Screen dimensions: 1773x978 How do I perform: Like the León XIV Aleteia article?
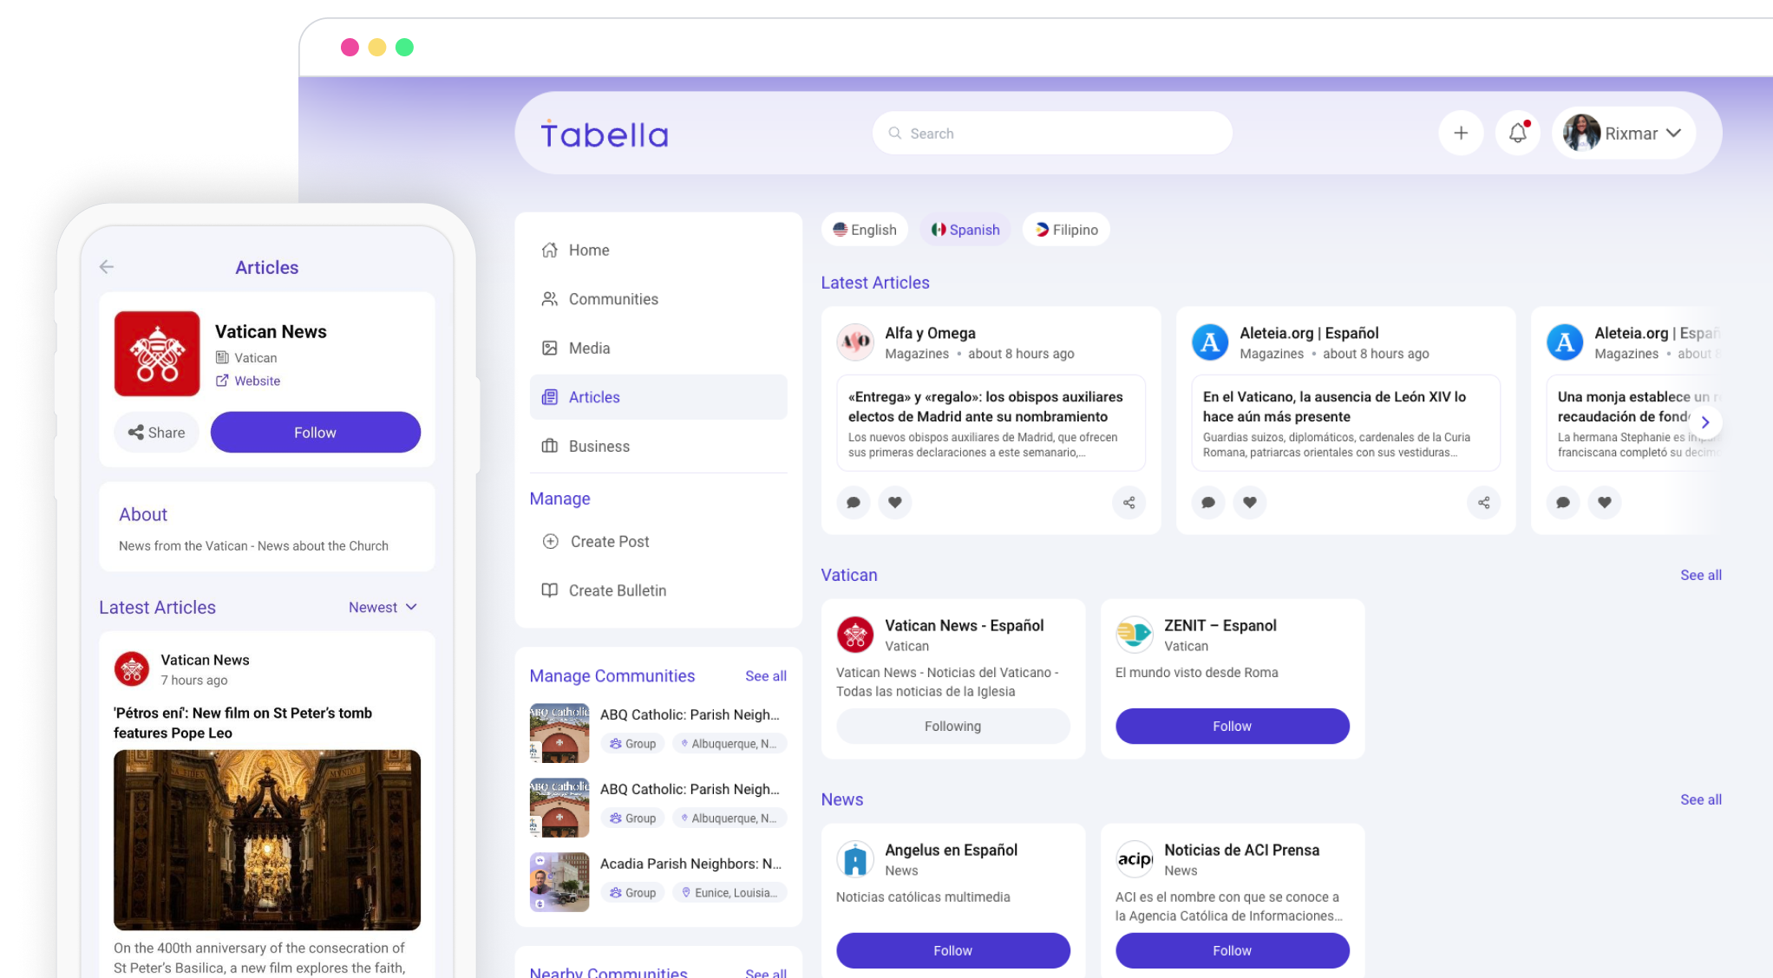(x=1249, y=502)
